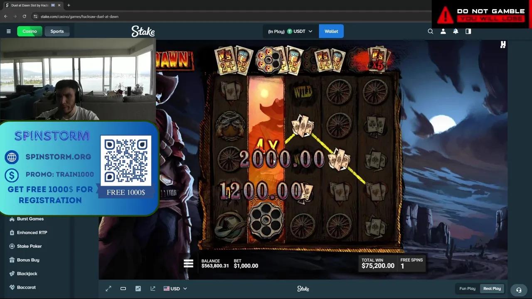532x299 pixels.
Task: Enter fullscreen game mode
Action: 108,289
